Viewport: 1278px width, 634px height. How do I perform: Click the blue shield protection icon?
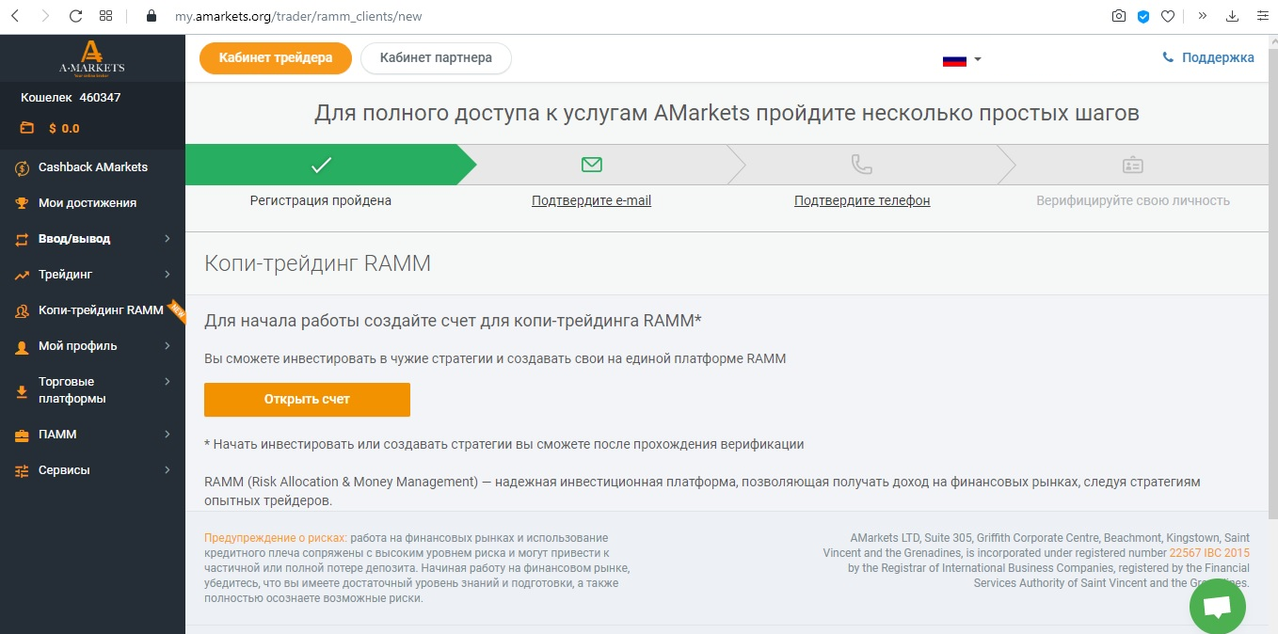point(1143,16)
